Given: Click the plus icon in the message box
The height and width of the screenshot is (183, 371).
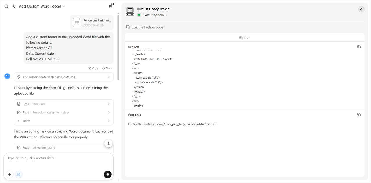Looking at the screenshot, I should click(x=10, y=174).
